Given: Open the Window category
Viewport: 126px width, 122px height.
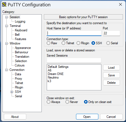Looking at the screenshot, I should (15, 43).
